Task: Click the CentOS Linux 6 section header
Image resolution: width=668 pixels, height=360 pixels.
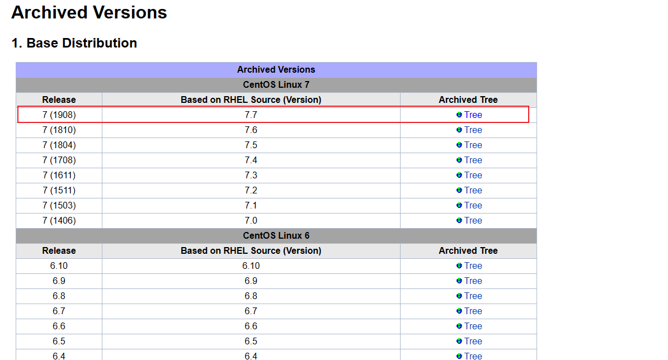Action: click(276, 236)
